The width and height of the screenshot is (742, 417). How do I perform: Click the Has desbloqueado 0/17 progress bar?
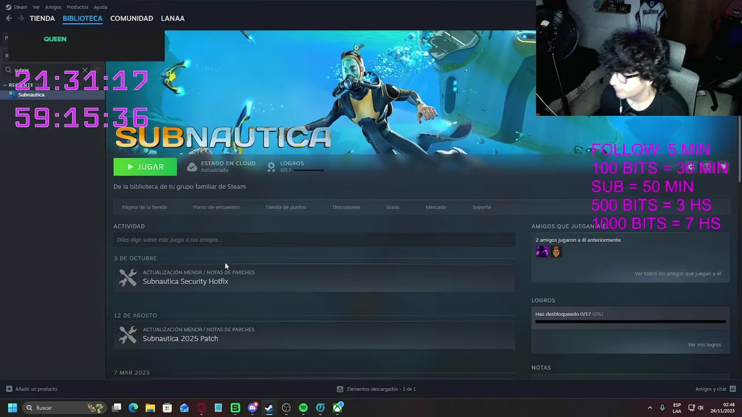[630, 321]
